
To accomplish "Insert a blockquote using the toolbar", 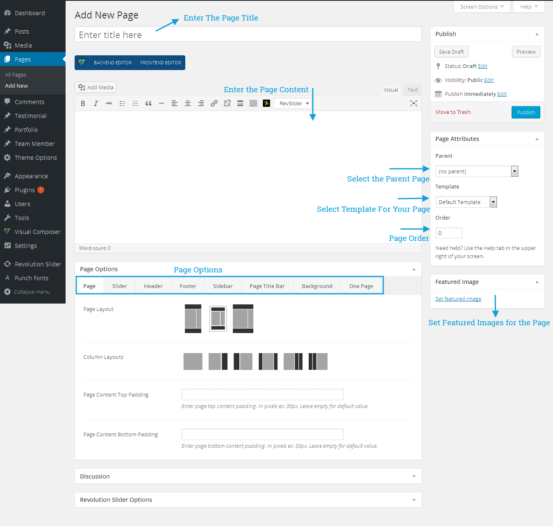I will tap(148, 104).
